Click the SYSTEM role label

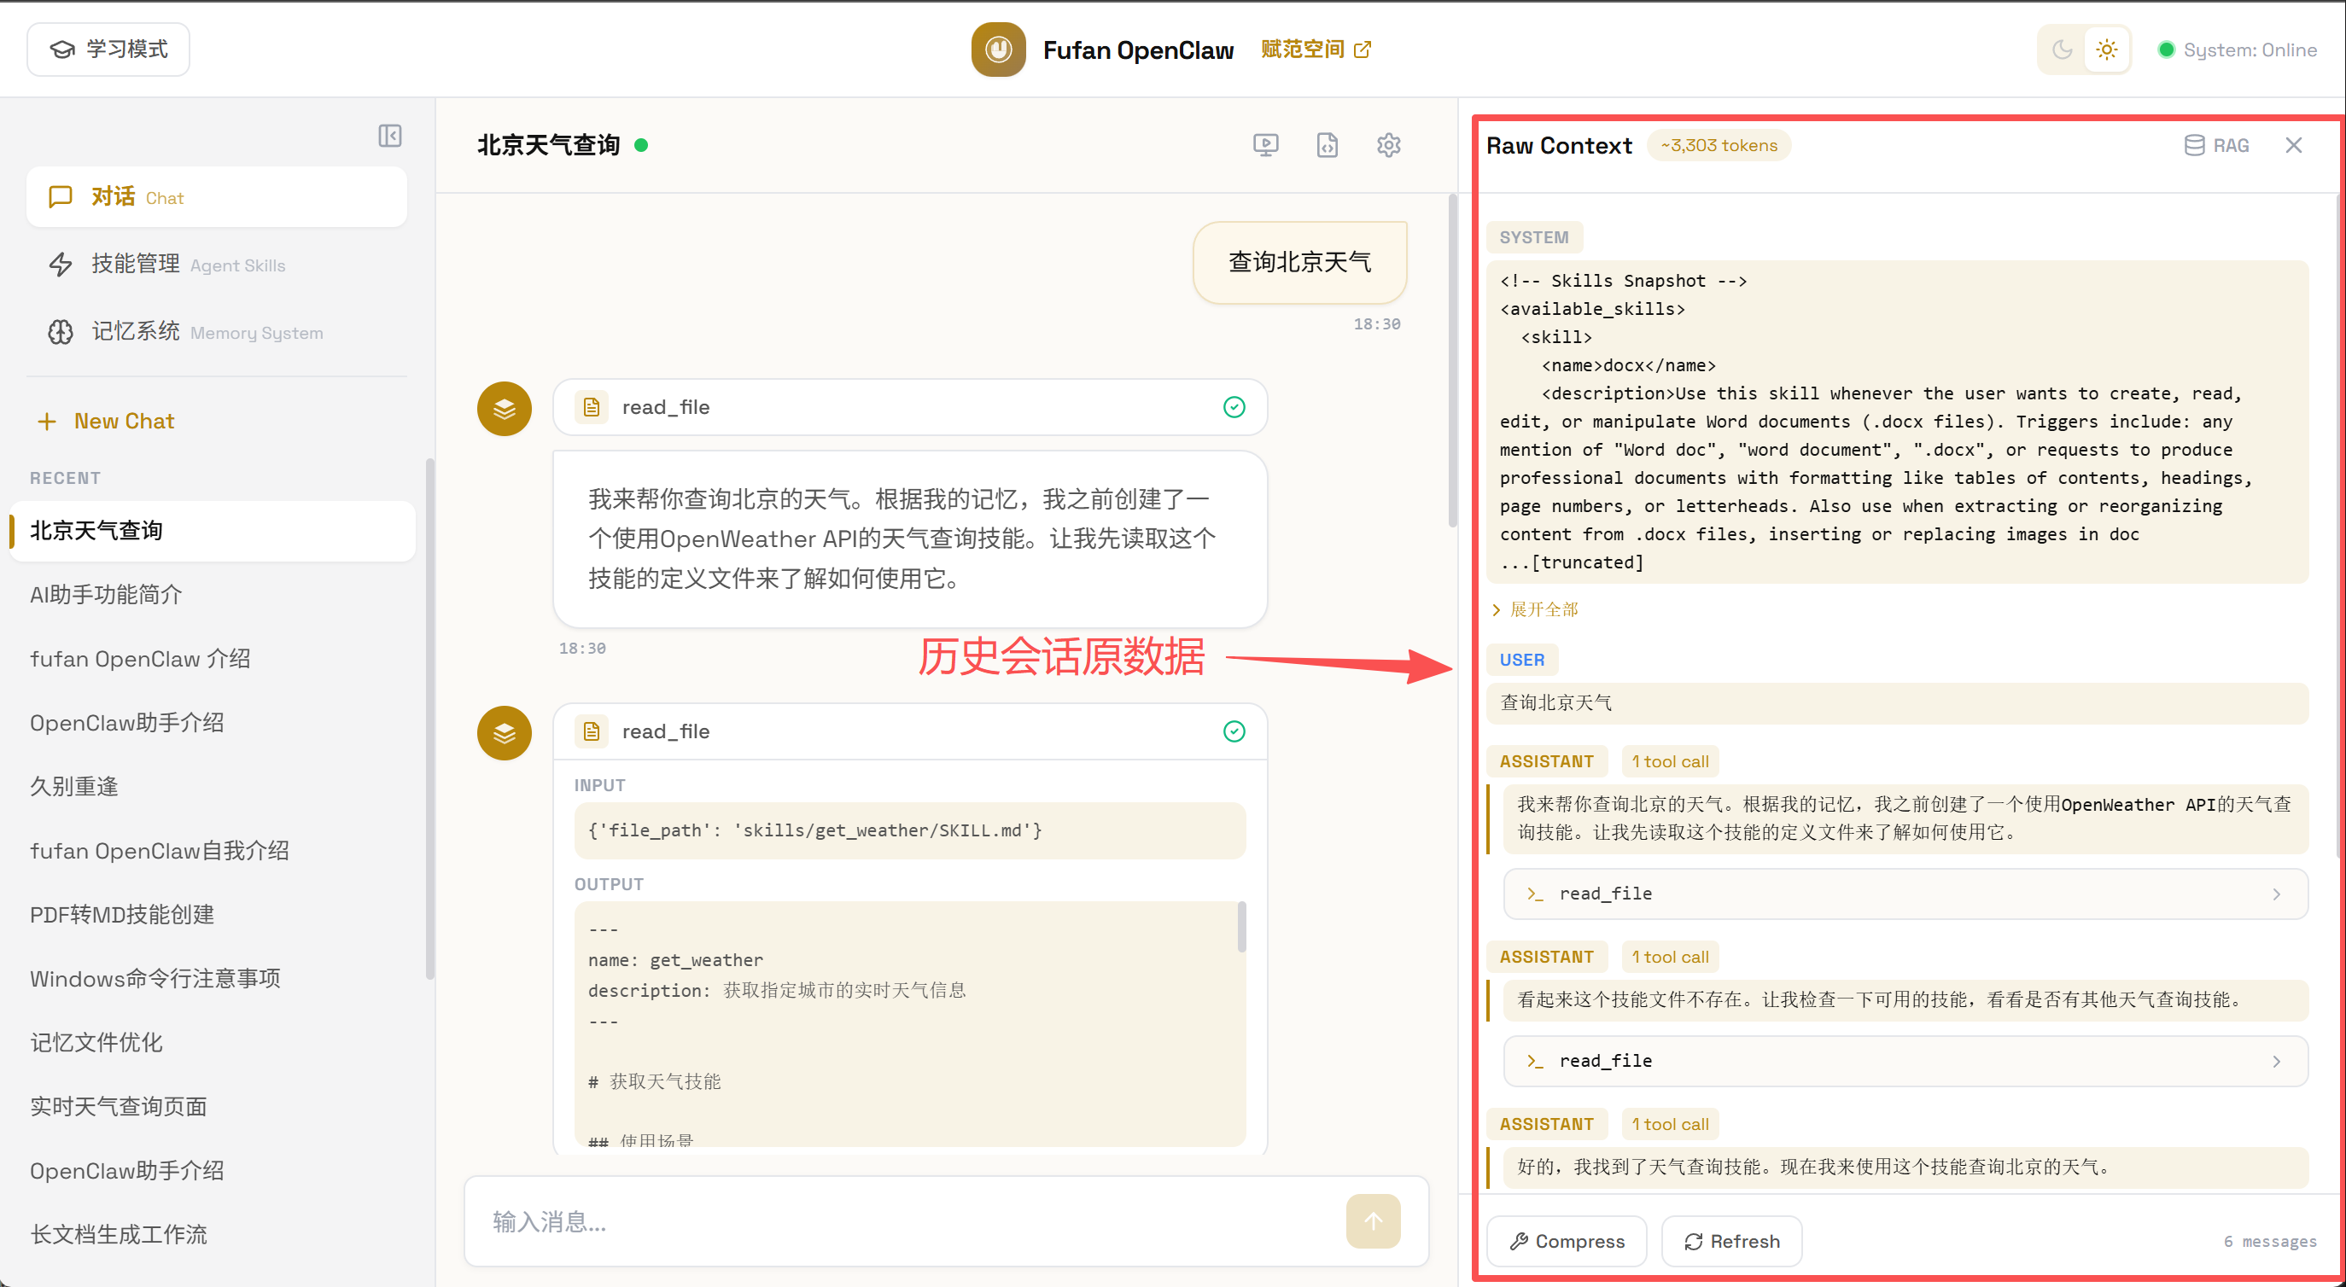pyautogui.click(x=1533, y=237)
